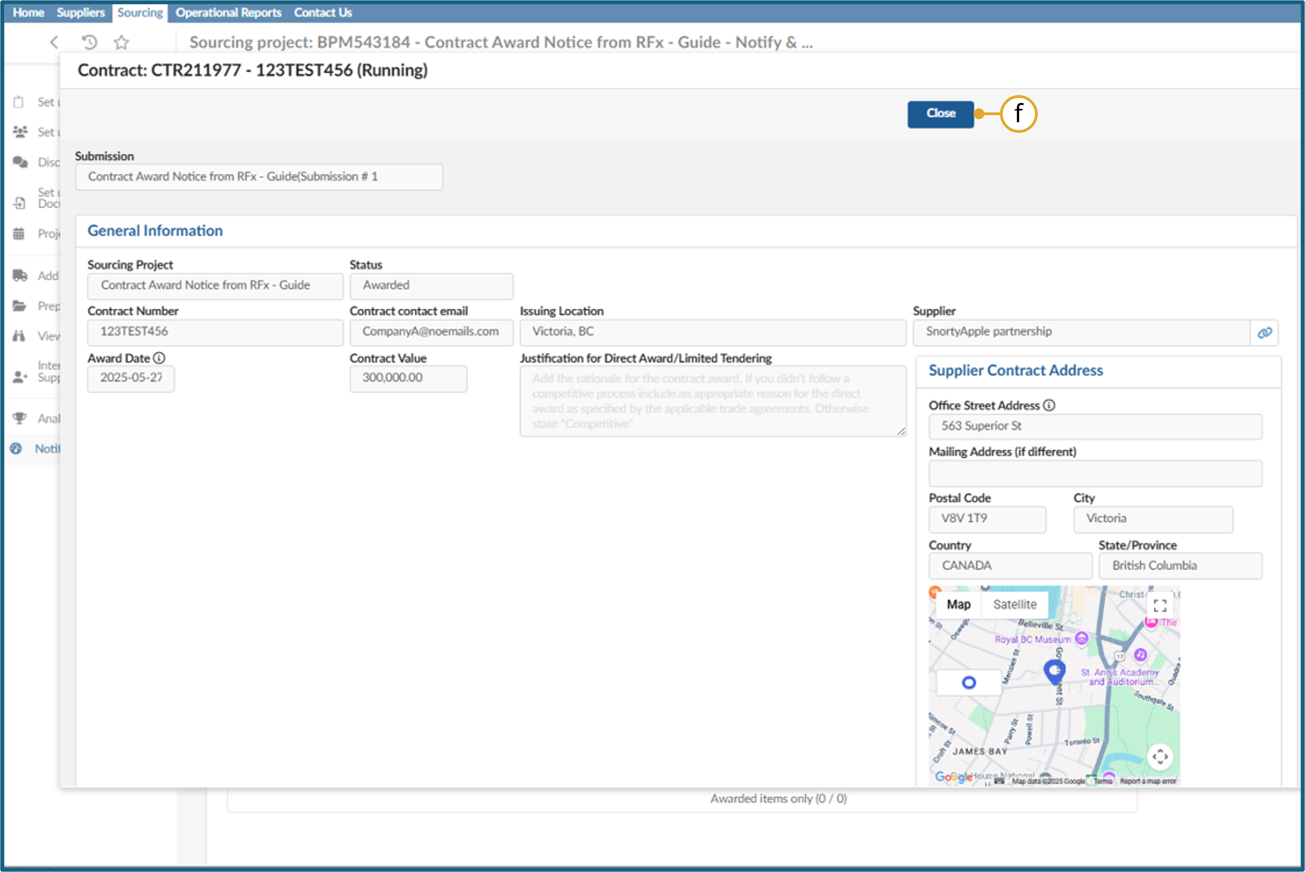Click the Postal Code field V8V 1T9

point(987,520)
